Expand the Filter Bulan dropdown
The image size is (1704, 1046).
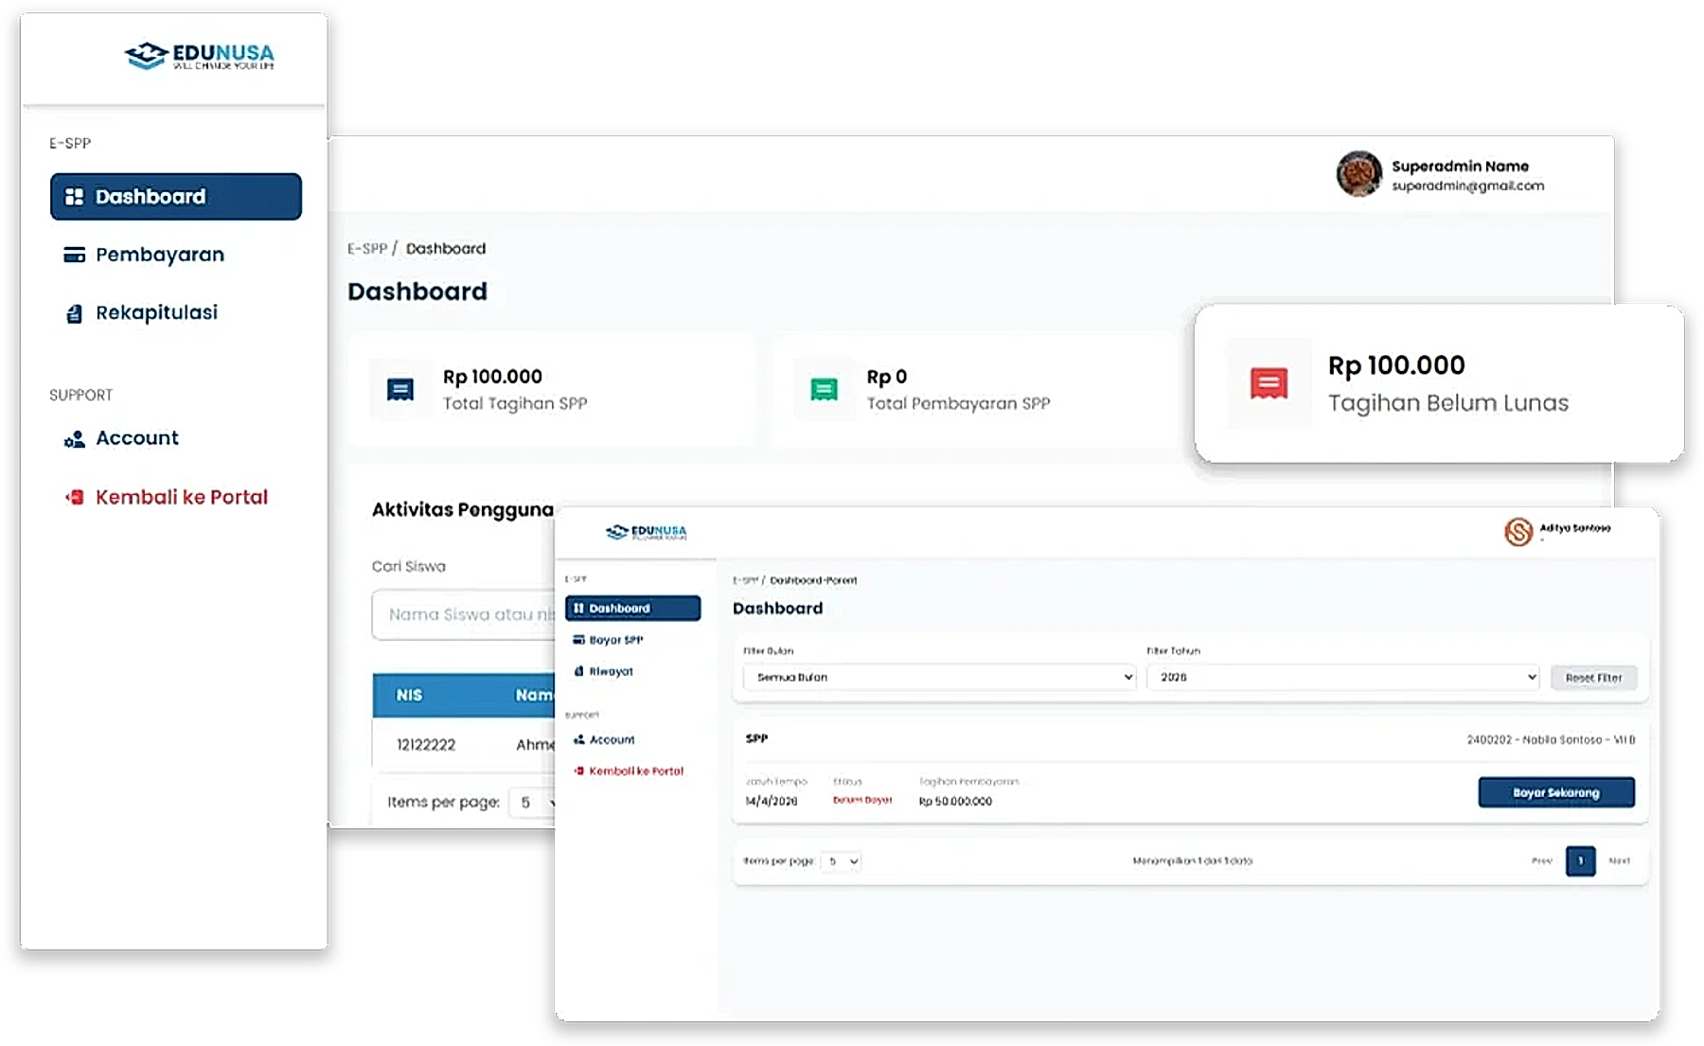pos(938,677)
